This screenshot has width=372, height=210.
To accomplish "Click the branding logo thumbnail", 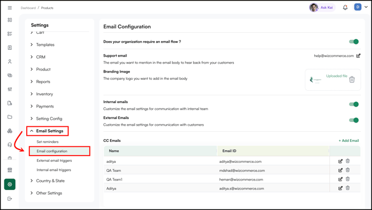I will pos(315,80).
